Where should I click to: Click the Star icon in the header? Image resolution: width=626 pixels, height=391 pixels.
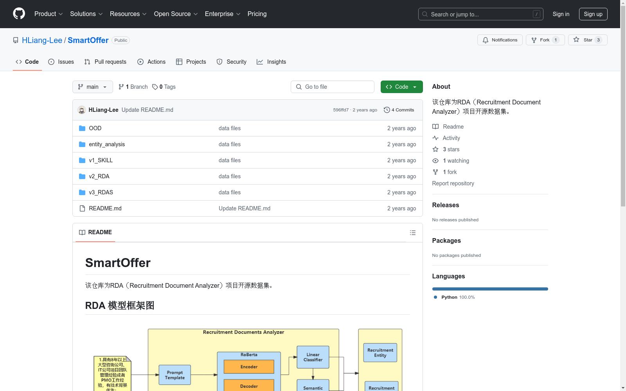click(x=576, y=39)
